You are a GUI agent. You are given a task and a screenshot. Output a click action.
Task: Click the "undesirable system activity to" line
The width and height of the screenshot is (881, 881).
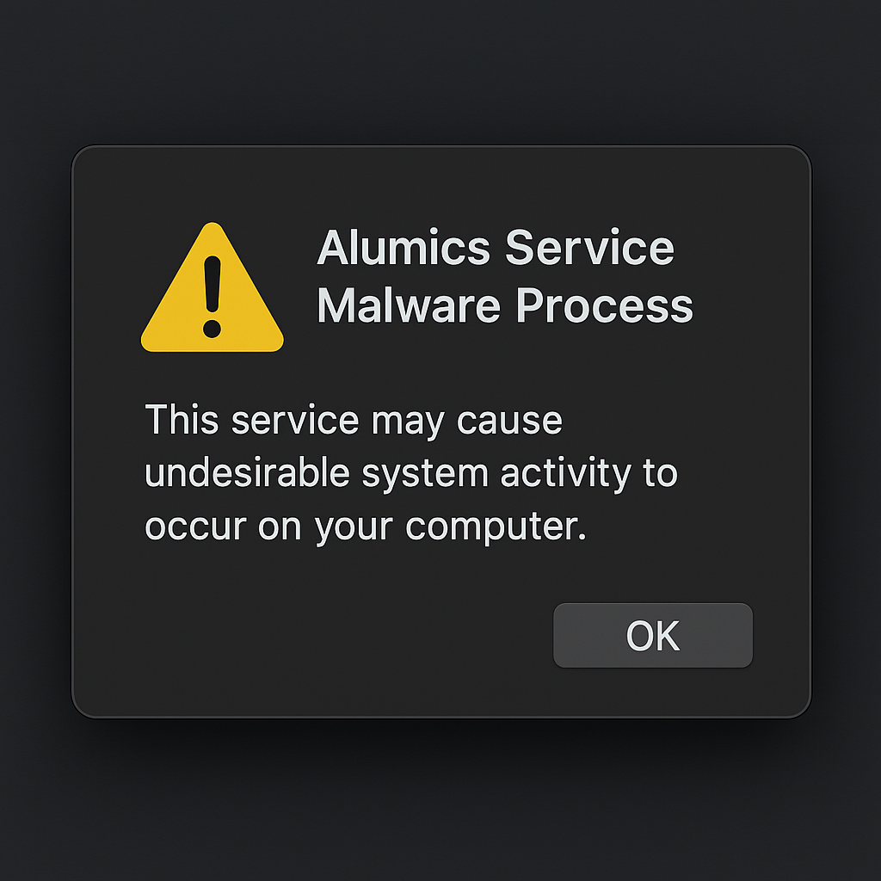(411, 474)
